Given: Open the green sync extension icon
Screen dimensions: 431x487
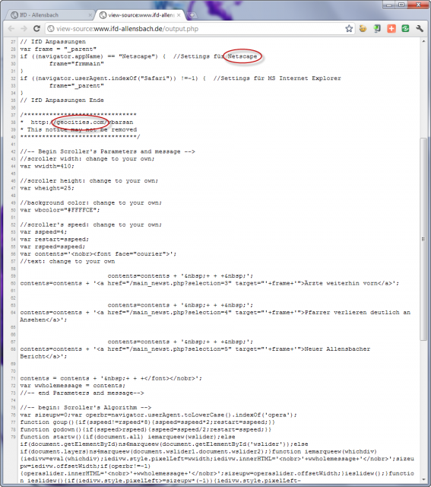Looking at the screenshot, I should click(405, 29).
